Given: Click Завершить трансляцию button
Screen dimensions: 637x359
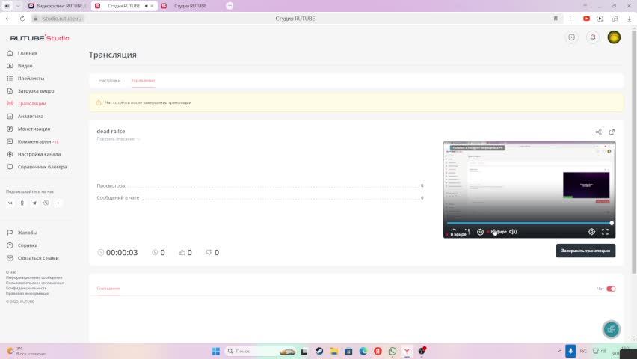Looking at the screenshot, I should tap(585, 251).
